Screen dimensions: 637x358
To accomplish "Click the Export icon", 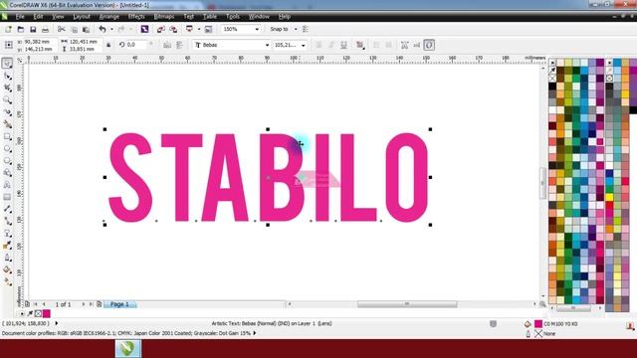I will tap(173, 29).
